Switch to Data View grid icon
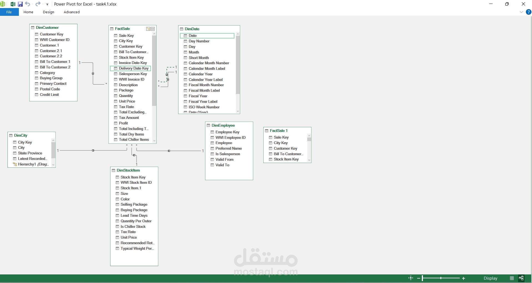532x283 pixels. pos(512,278)
